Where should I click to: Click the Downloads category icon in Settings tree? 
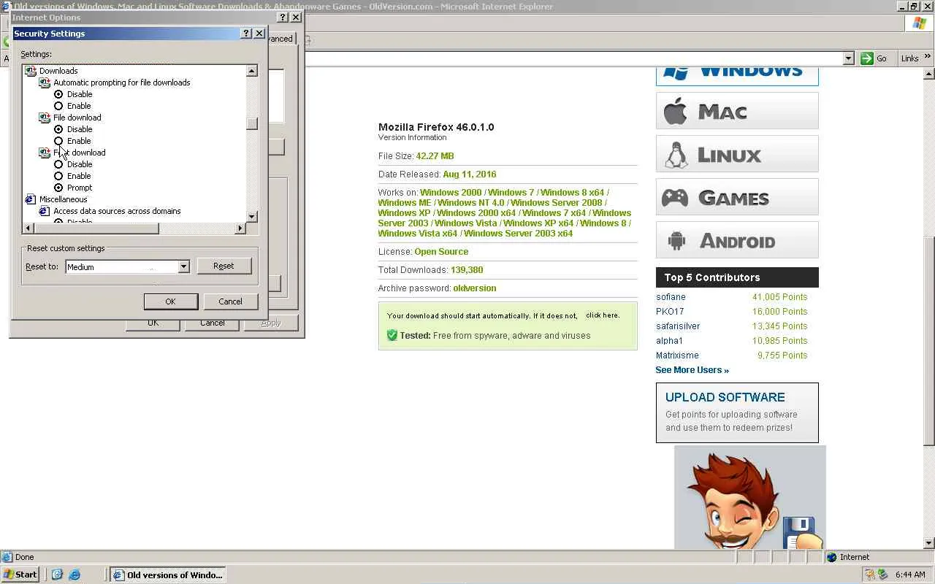pos(31,71)
